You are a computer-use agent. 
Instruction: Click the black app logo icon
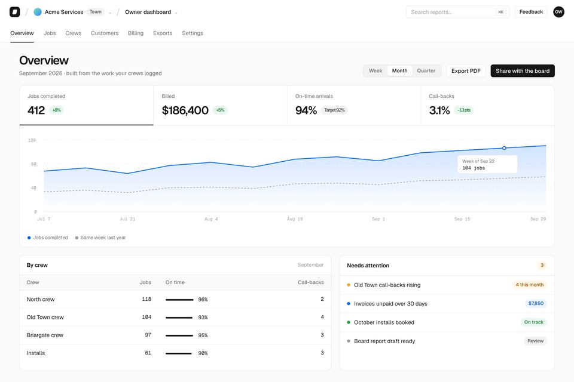(14, 12)
